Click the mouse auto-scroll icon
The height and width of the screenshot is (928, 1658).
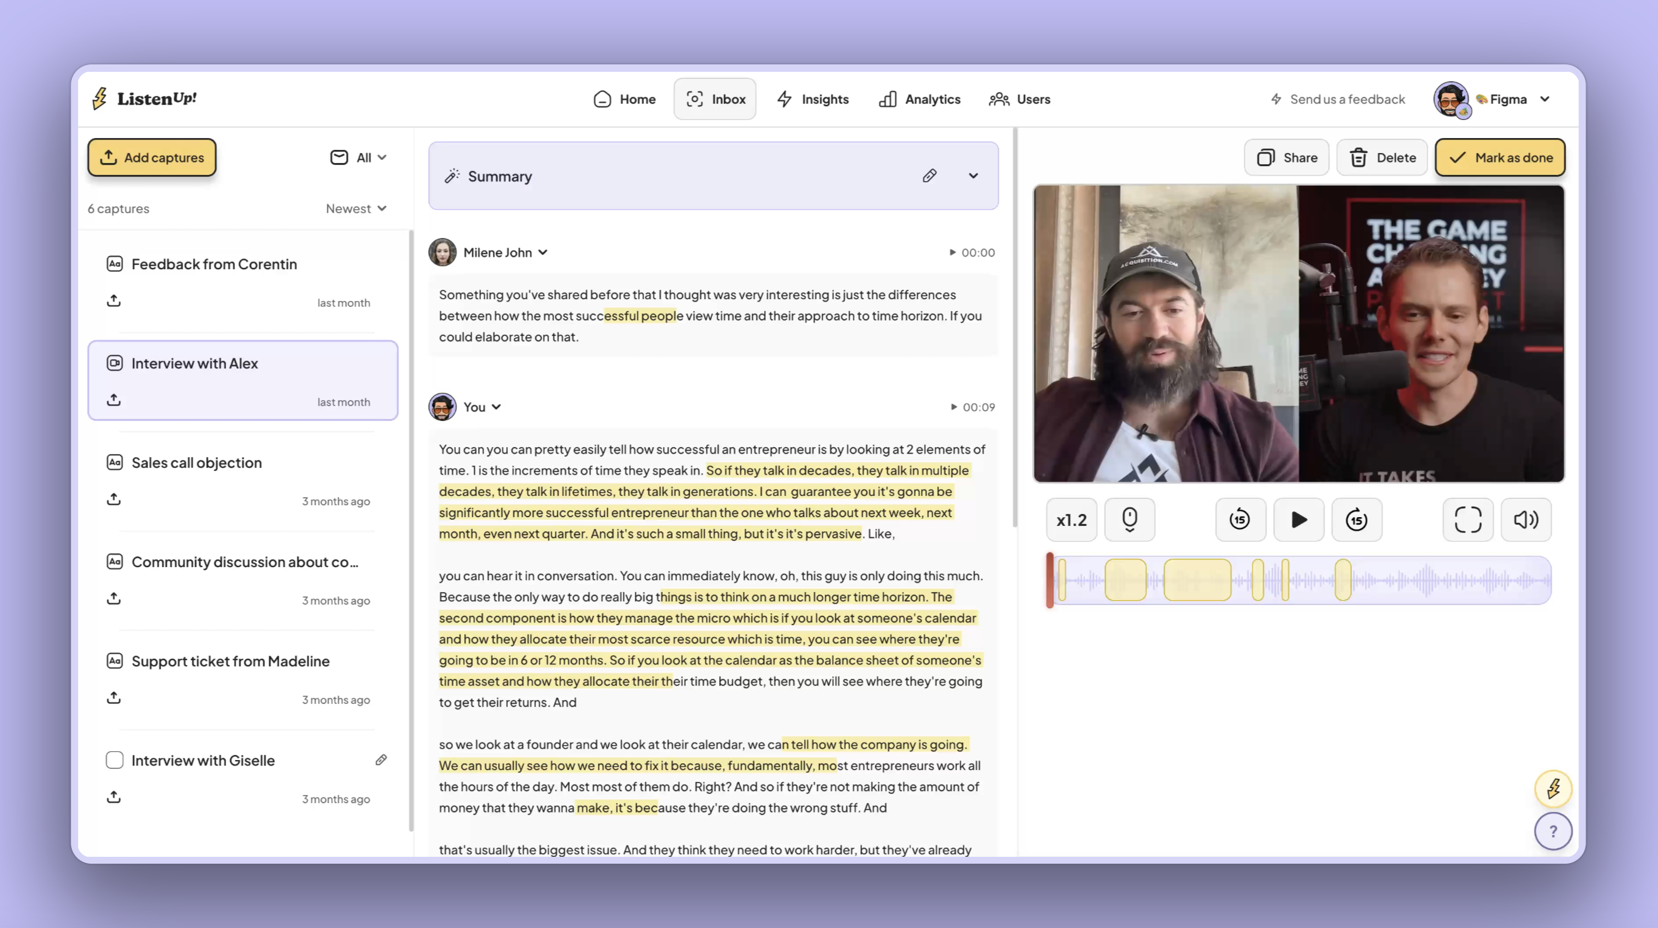(x=1129, y=520)
